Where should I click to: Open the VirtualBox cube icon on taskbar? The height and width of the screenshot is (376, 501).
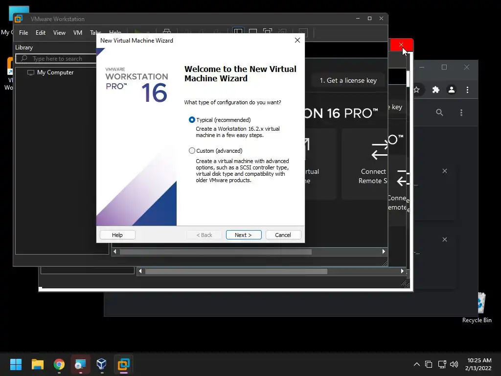(102, 364)
